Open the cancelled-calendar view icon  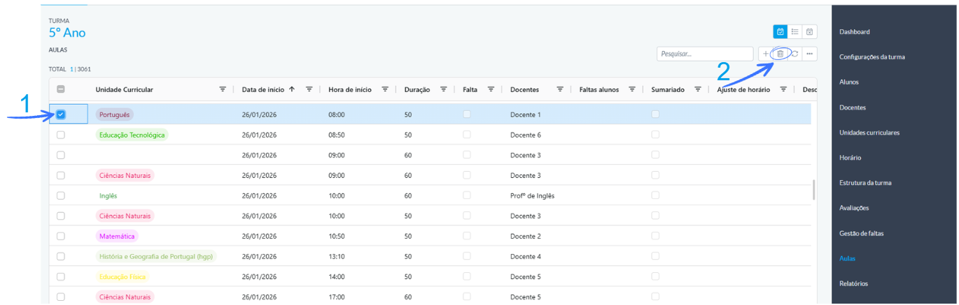coord(809,31)
